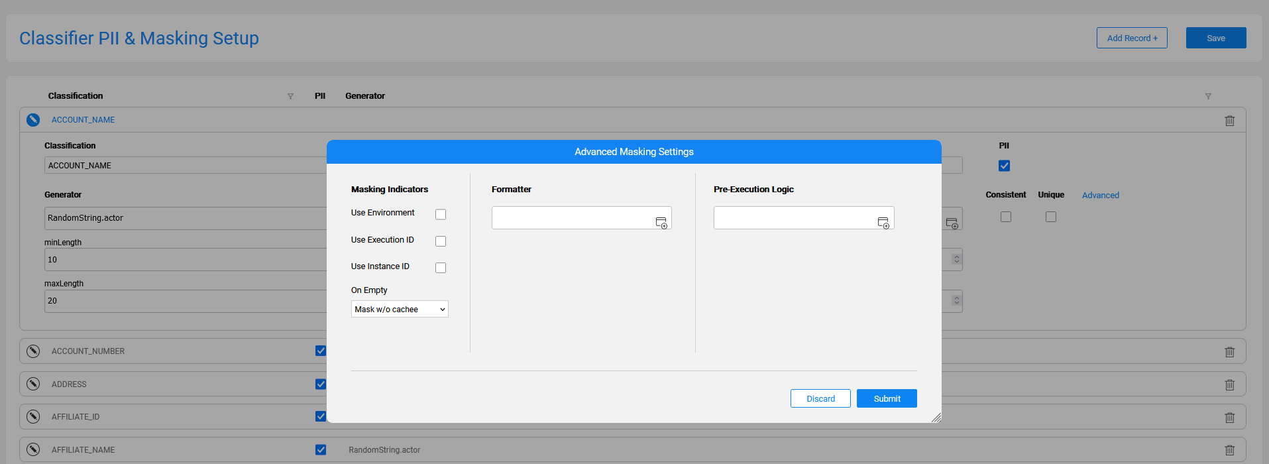1269x464 pixels.
Task: Toggle PII checkbox for ACCOUNT_NUMBER
Action: 321,351
